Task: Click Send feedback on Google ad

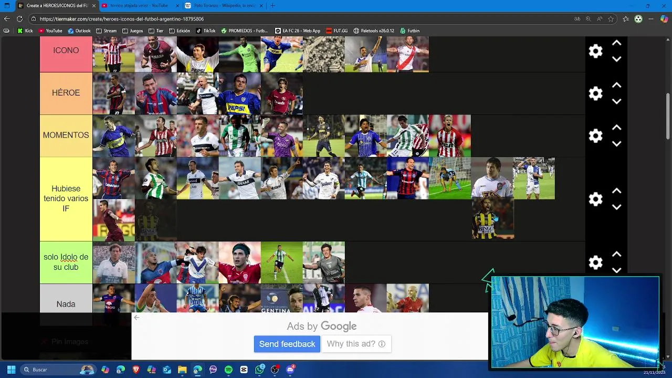Action: tap(287, 344)
